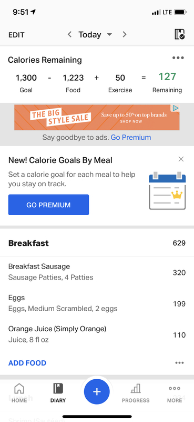Open the Orange Juice (Simply Orange) entry

(x=97, y=334)
